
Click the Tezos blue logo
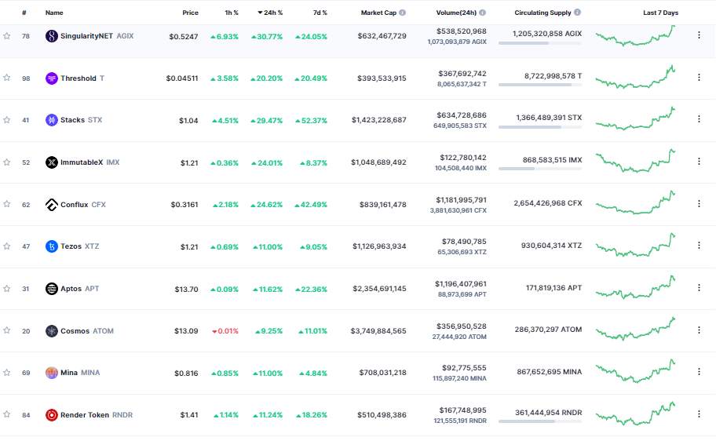(x=52, y=246)
